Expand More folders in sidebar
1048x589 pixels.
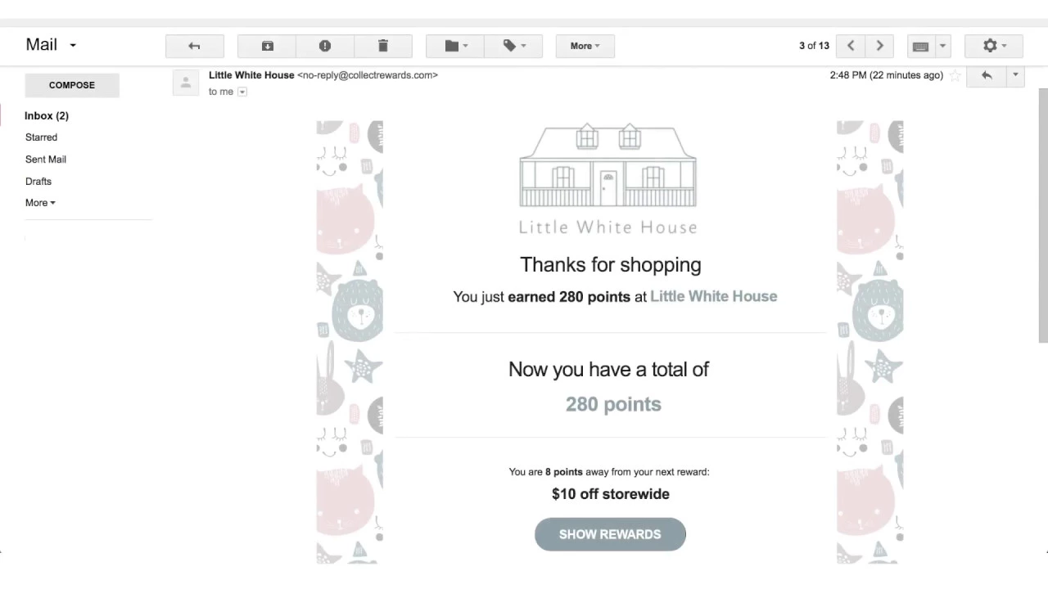point(40,203)
